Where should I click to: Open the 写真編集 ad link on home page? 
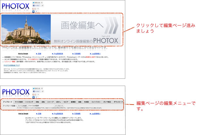(x=76, y=54)
